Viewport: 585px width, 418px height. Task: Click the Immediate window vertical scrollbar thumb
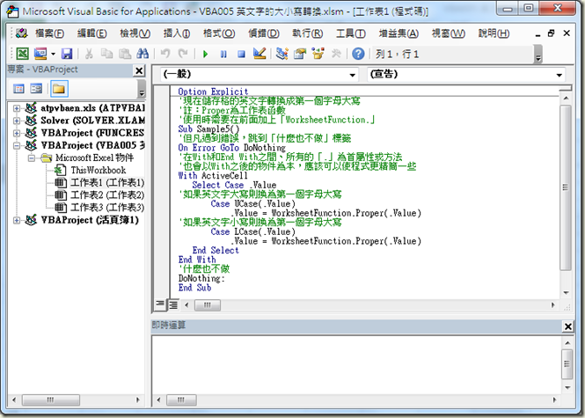click(x=567, y=364)
